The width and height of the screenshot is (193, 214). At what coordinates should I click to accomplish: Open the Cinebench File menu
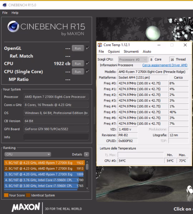pyautogui.click(x=5, y=13)
